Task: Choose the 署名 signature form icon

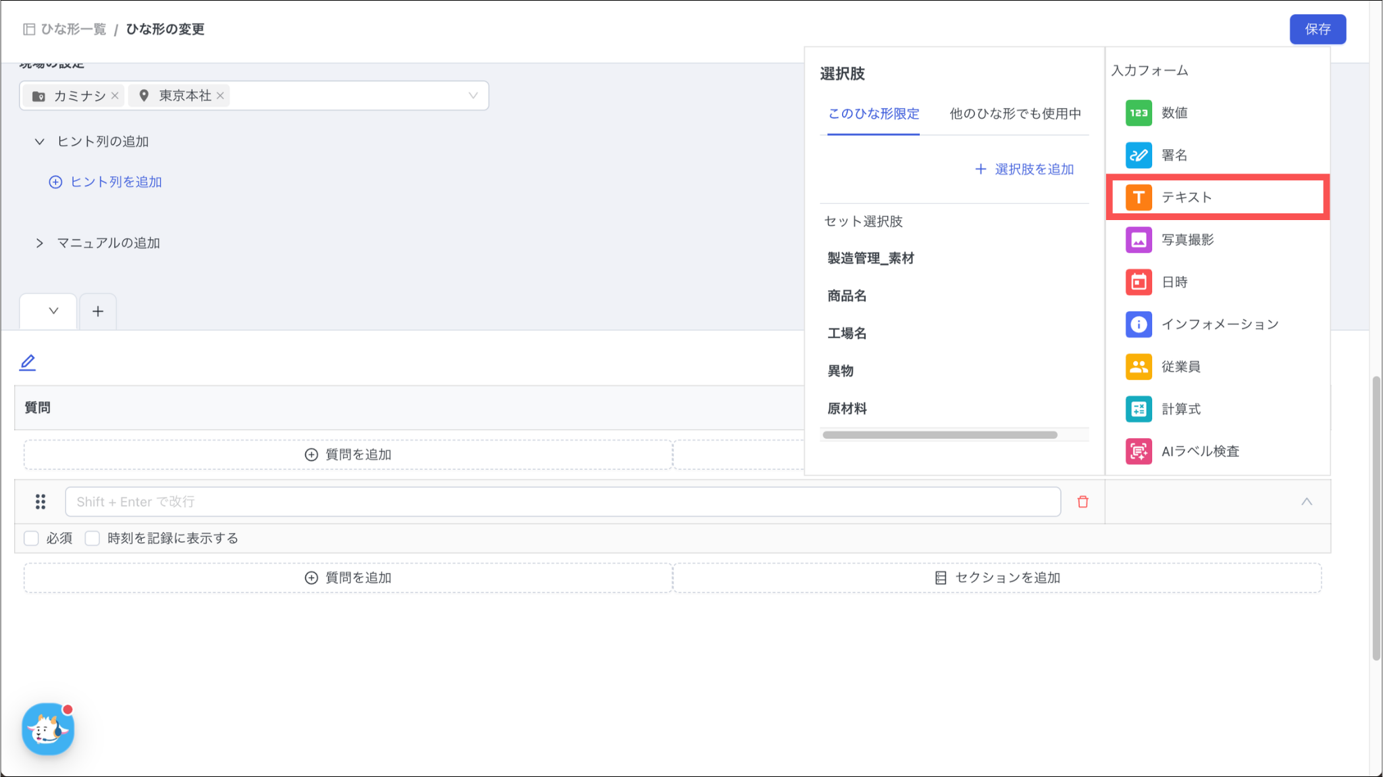Action: click(1139, 155)
